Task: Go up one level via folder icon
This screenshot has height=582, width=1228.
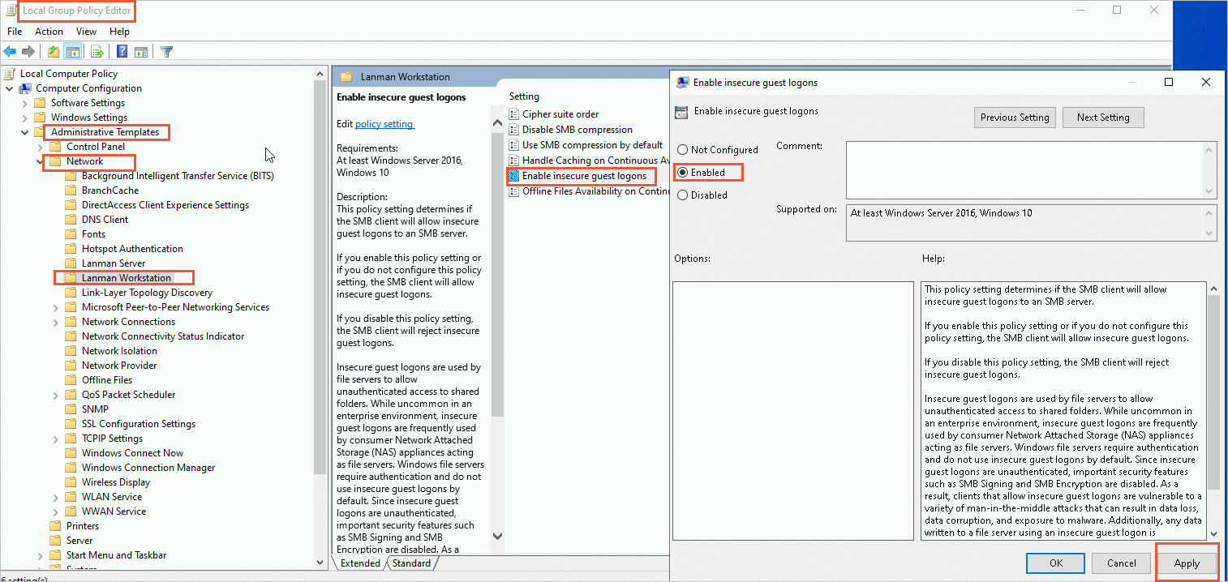Action: point(53,52)
